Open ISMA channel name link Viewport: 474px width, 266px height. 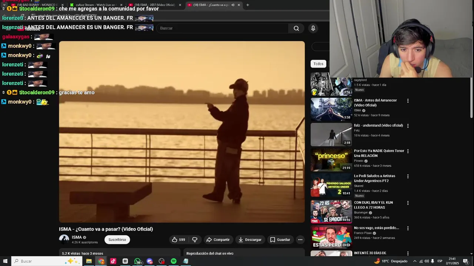(x=77, y=238)
